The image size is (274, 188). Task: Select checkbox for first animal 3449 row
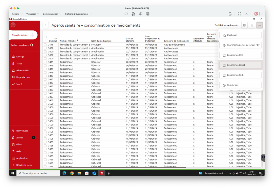(45, 62)
